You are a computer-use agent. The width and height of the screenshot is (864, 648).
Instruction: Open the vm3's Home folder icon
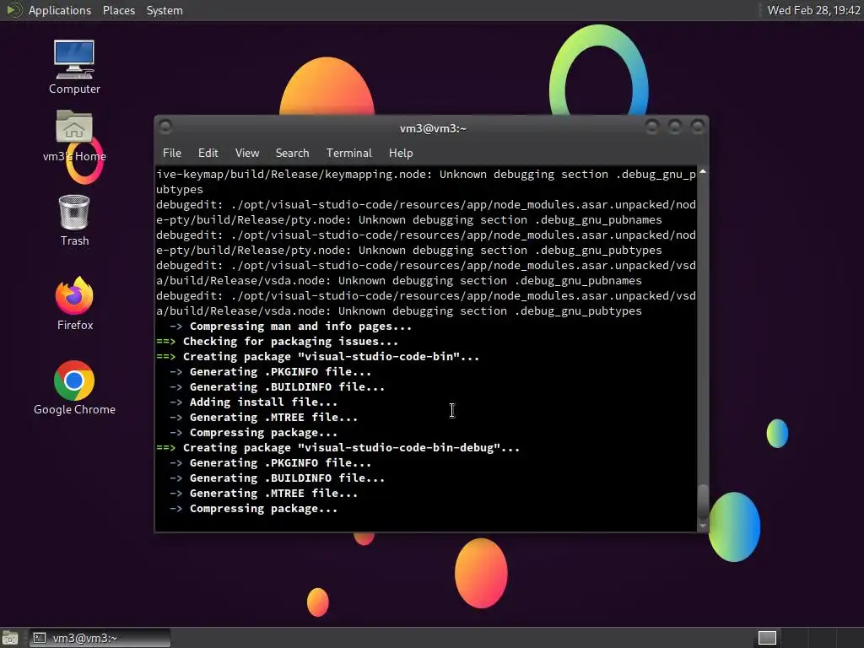[74, 136]
